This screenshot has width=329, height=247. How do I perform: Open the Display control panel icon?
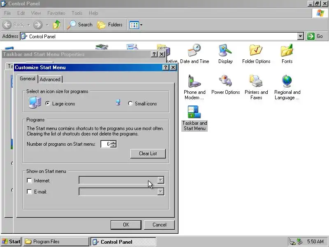click(x=225, y=54)
